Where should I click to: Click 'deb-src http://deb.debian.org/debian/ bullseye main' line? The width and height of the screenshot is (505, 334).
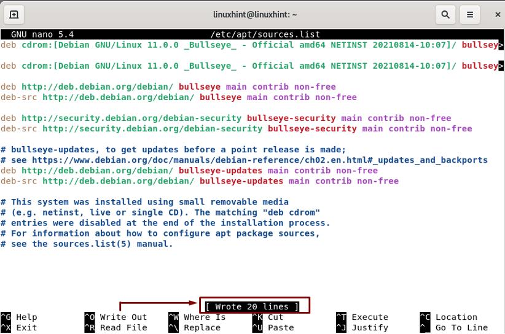point(179,97)
